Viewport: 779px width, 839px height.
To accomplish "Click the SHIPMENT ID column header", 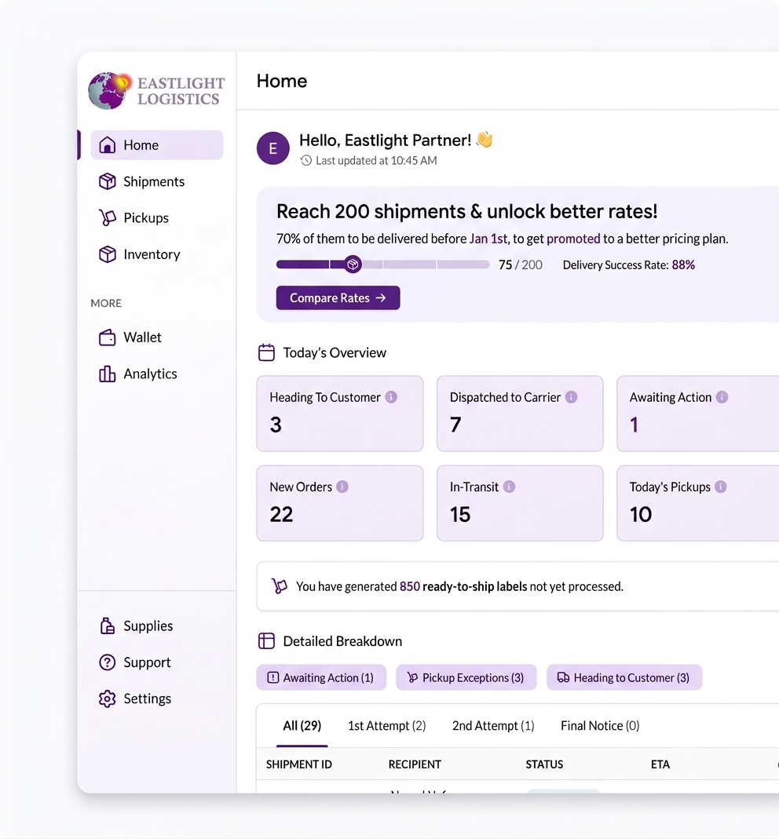I will tap(299, 764).
